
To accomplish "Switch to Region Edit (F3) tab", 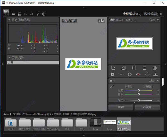I will [153, 14].
